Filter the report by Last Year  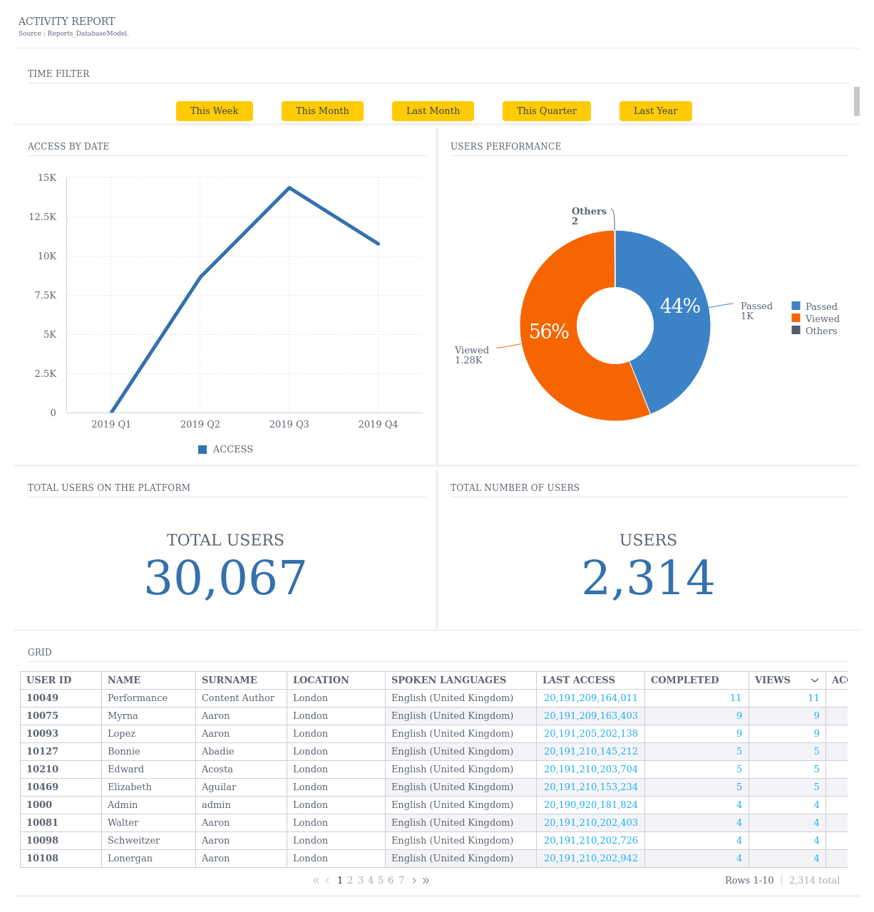coord(655,111)
